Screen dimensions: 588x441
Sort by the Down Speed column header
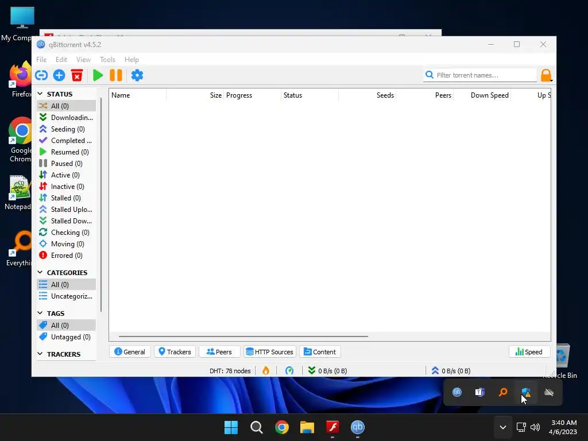point(482,95)
